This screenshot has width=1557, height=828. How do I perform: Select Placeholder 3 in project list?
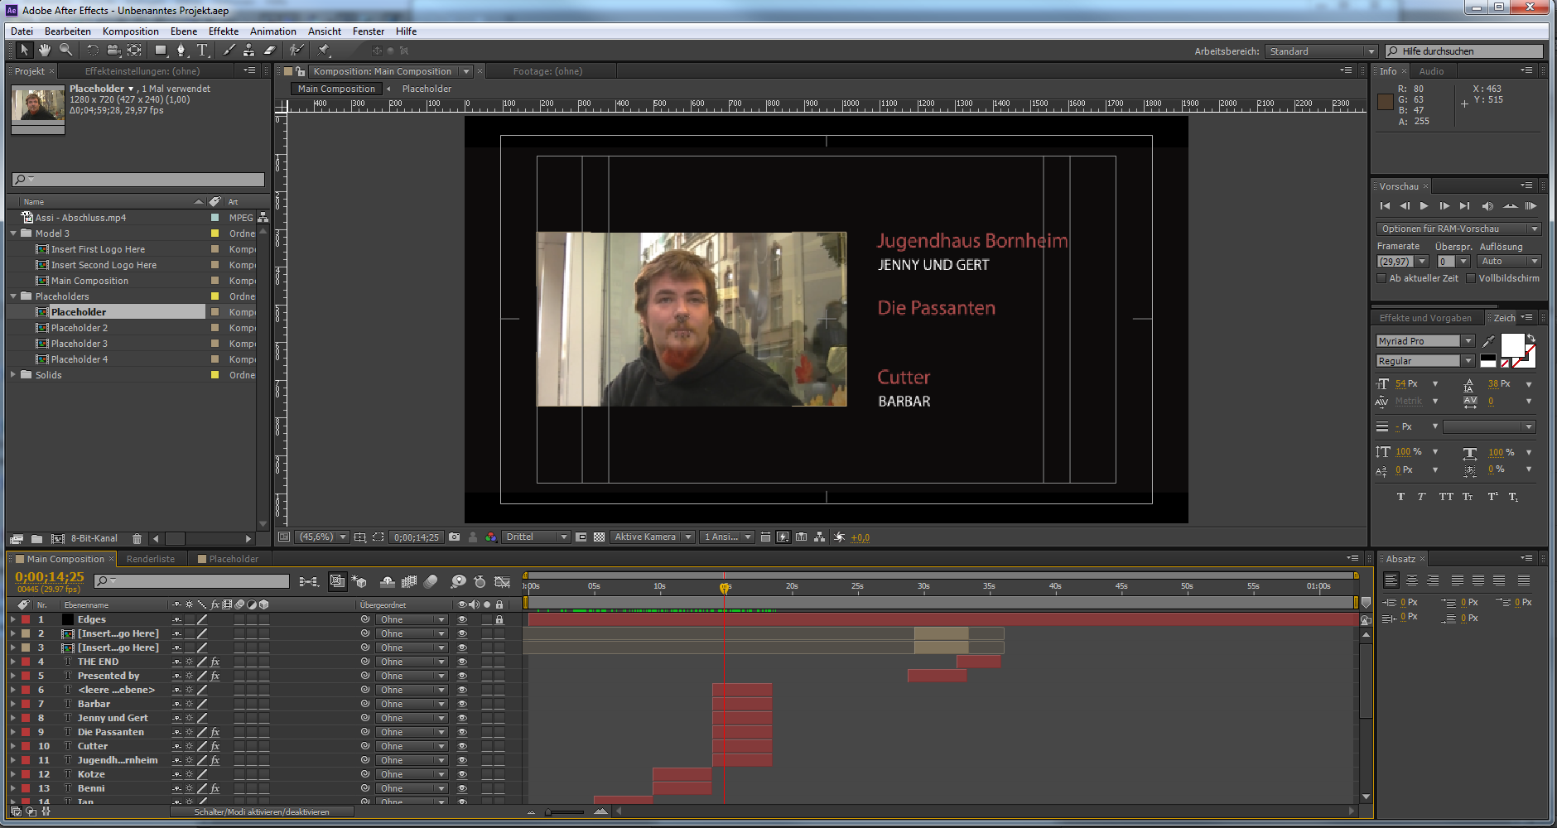tap(80, 344)
